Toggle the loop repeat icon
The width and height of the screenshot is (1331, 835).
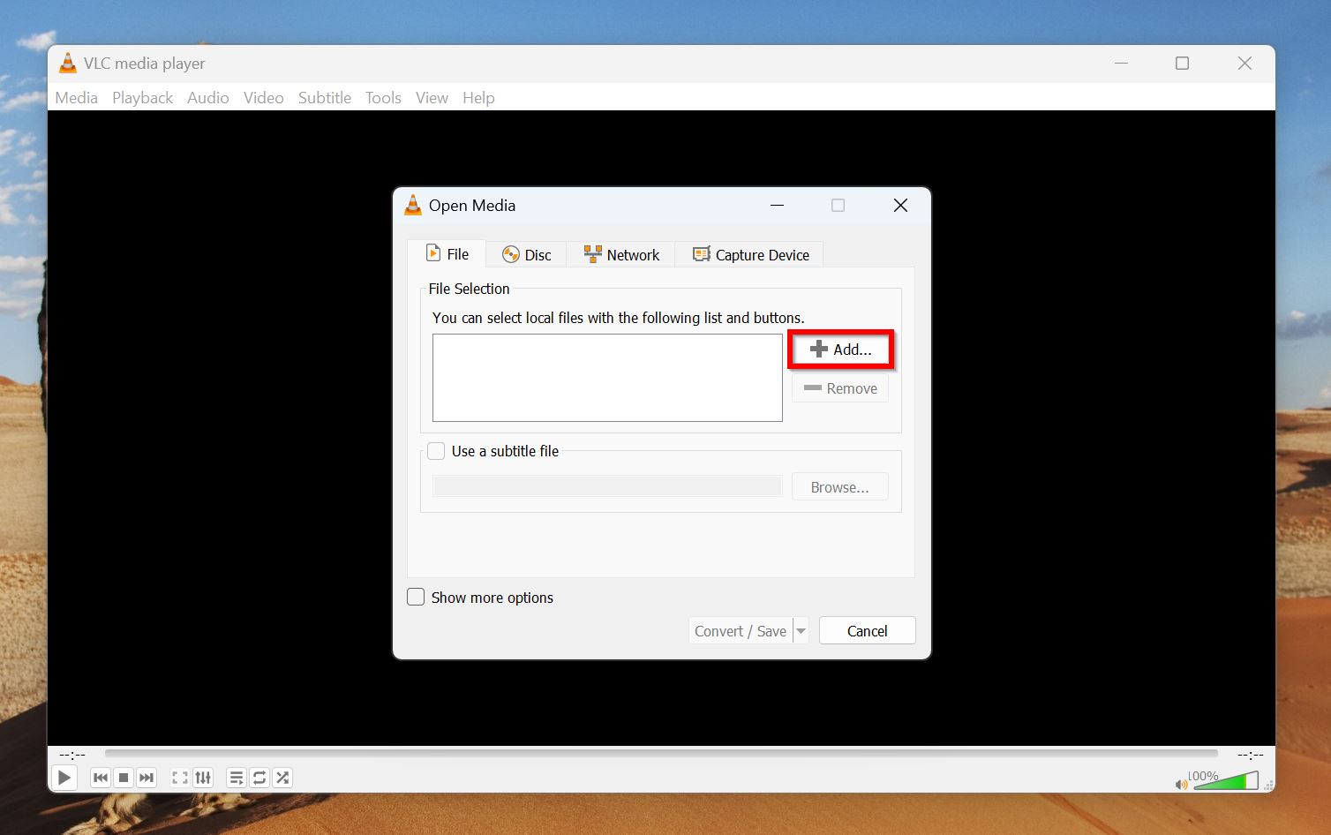pyautogui.click(x=259, y=778)
